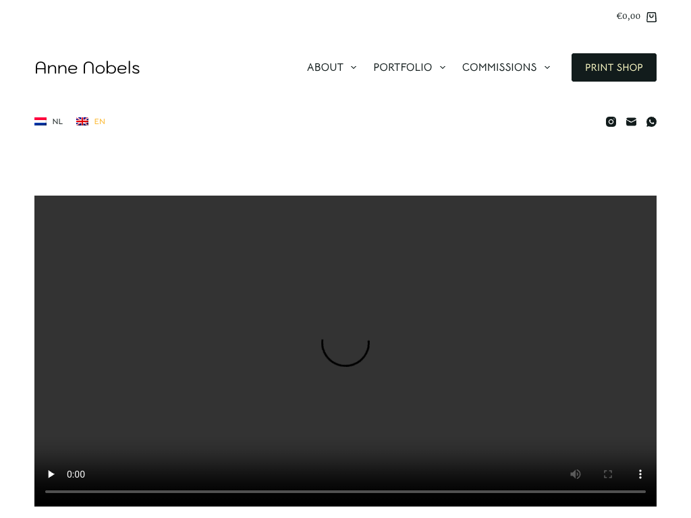
Task: Click the video progress bar
Action: 345,492
